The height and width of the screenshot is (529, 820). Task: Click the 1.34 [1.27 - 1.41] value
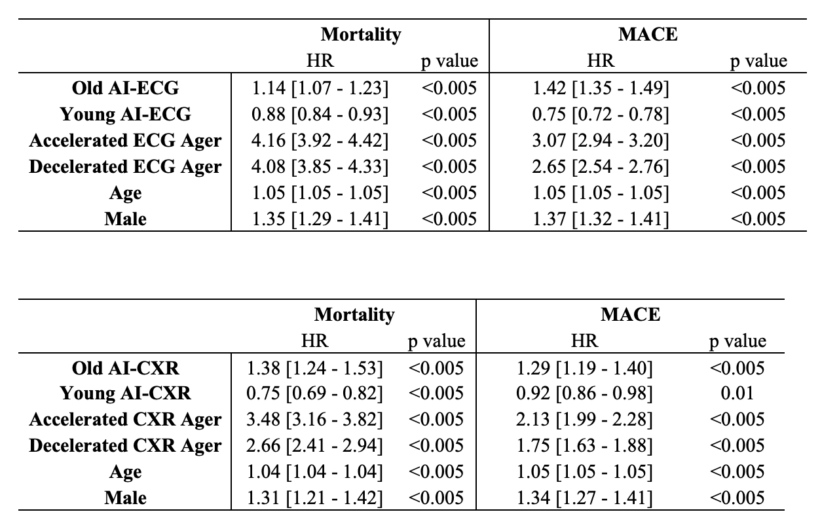click(x=584, y=498)
